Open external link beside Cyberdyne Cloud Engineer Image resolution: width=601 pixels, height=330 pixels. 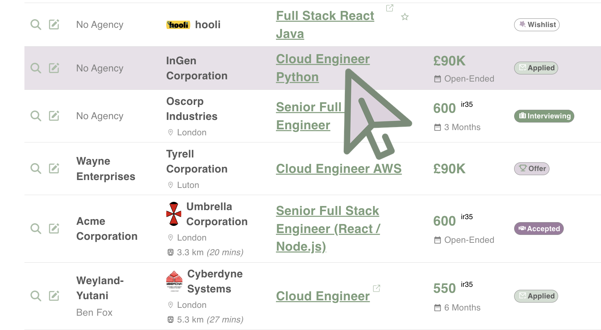376,288
